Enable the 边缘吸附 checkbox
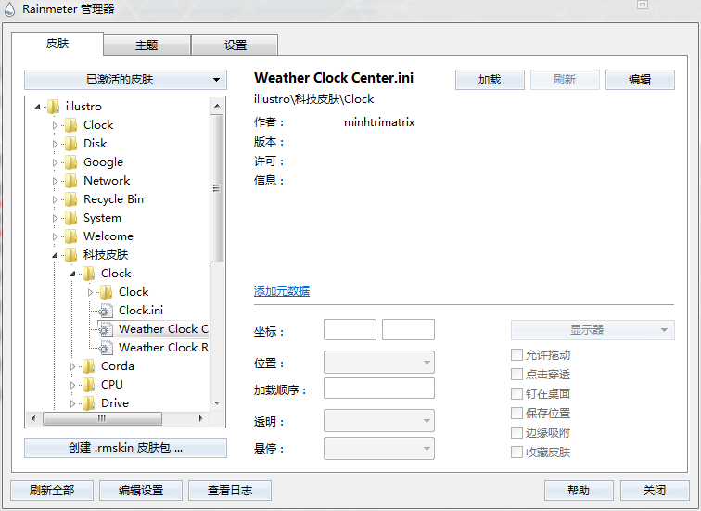 [516, 433]
